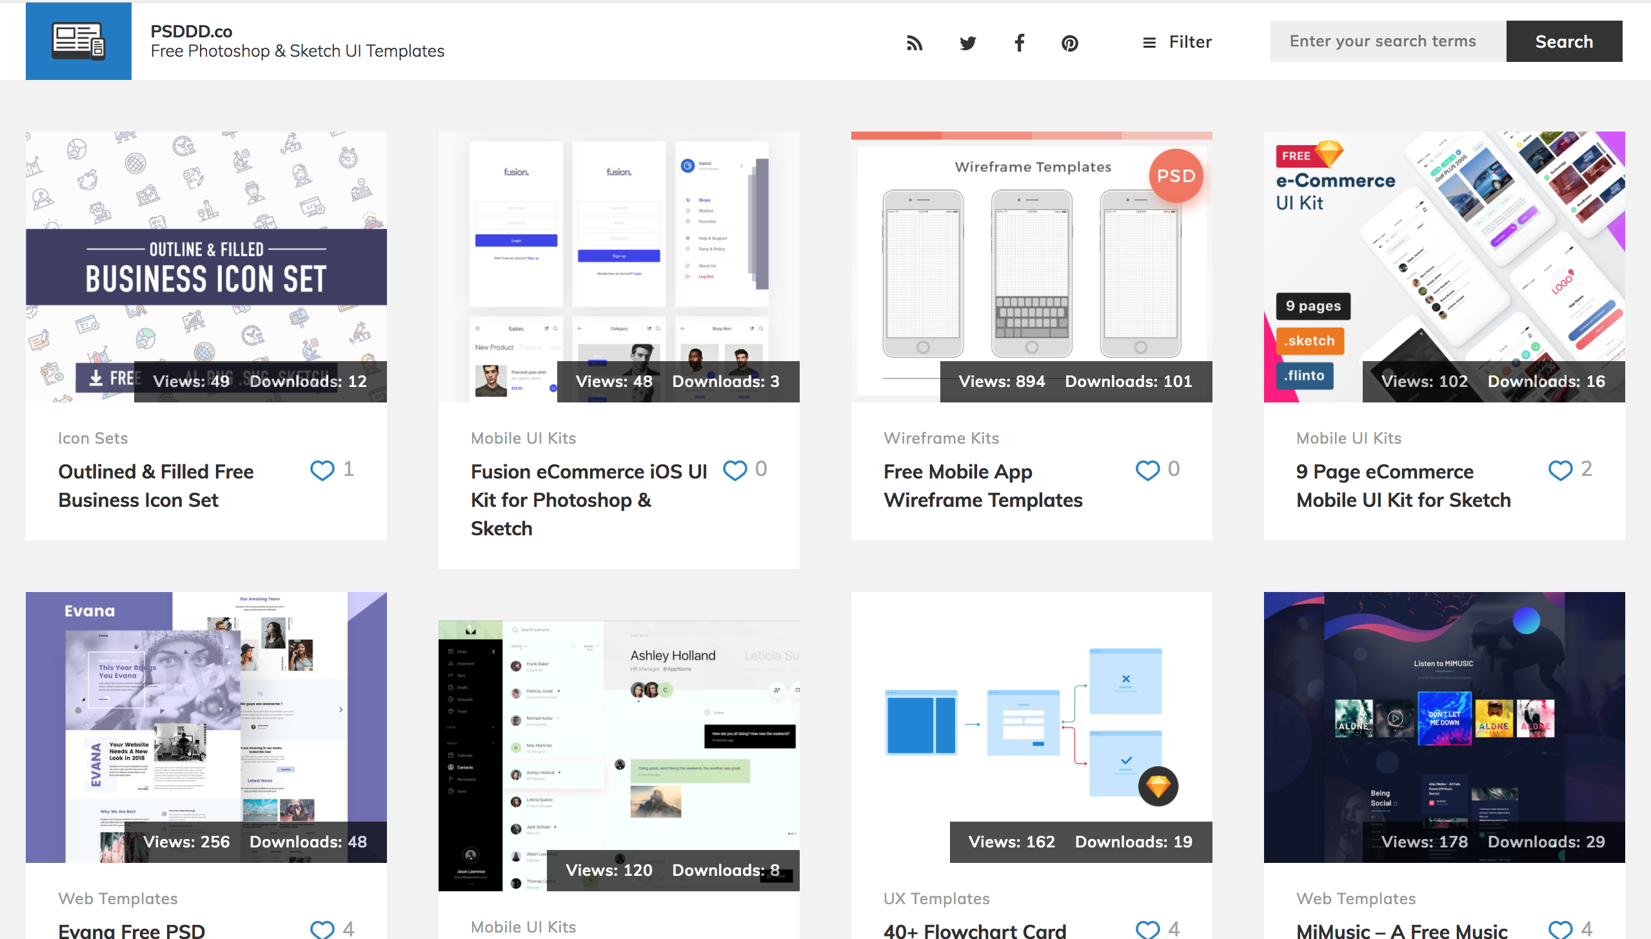
Task: Like the 40+ Flowchart Card item
Action: (1147, 929)
